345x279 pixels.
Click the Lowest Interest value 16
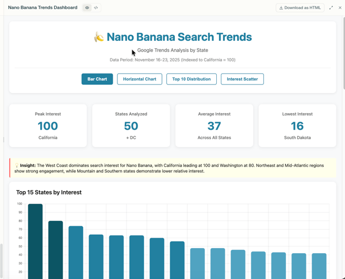coord(297,126)
